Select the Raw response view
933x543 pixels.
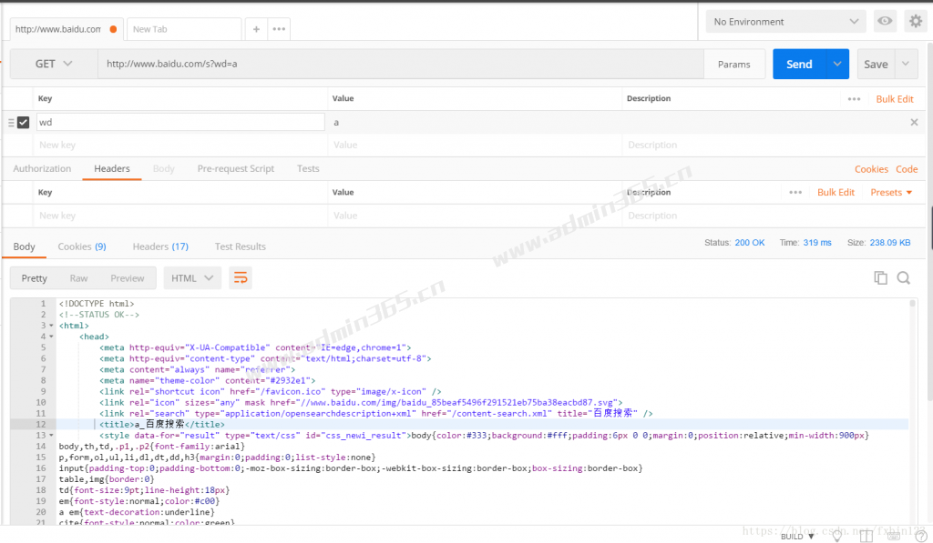pos(78,278)
